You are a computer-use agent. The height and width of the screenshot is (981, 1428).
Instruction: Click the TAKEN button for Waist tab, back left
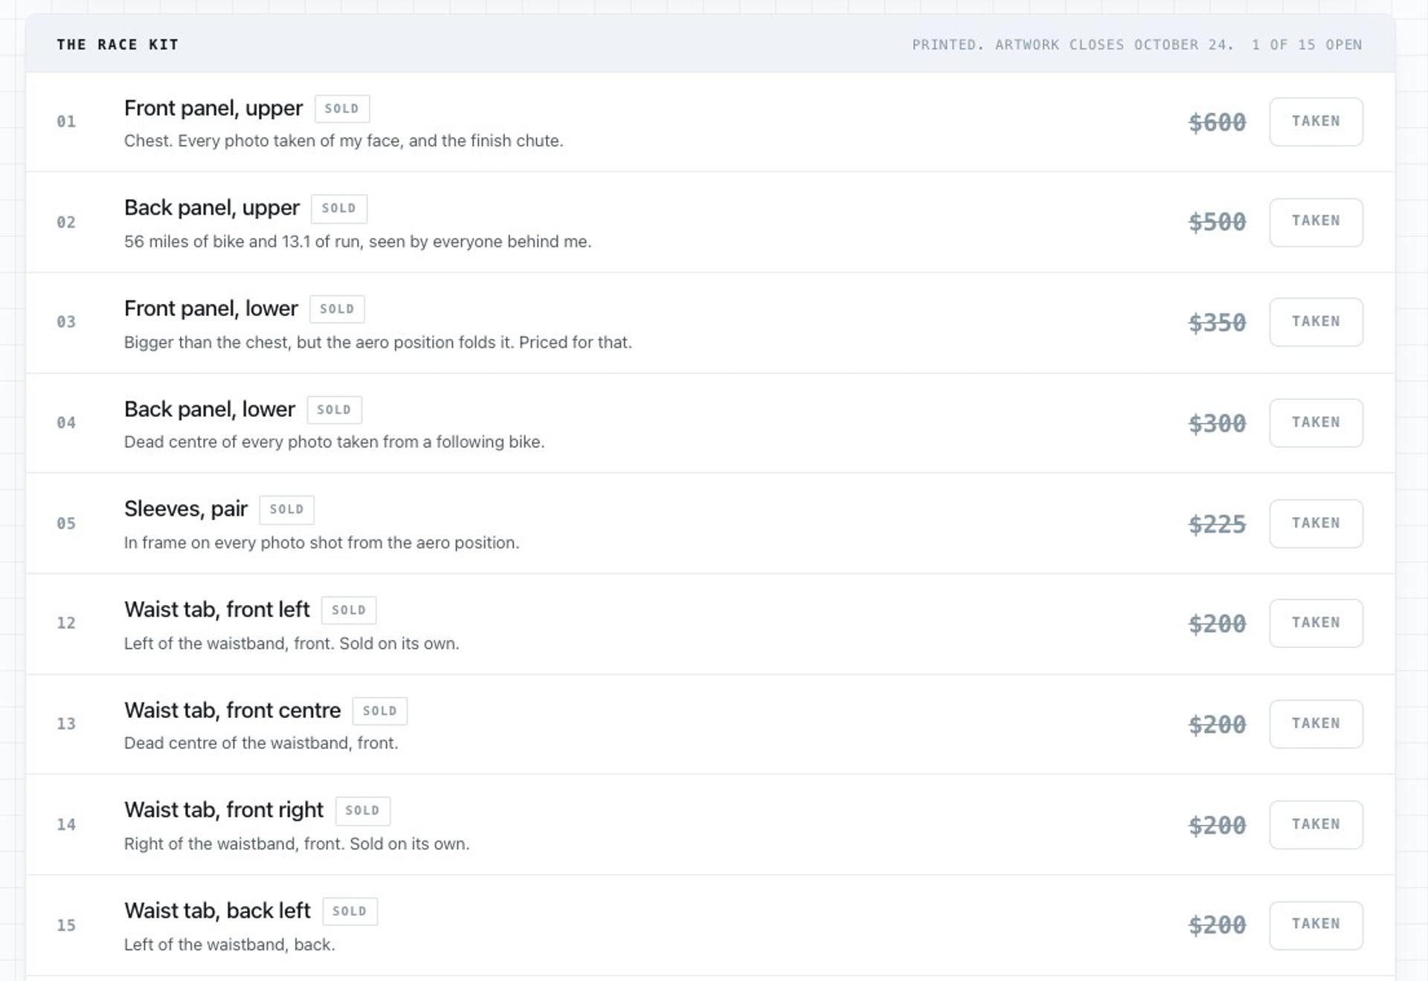tap(1316, 925)
